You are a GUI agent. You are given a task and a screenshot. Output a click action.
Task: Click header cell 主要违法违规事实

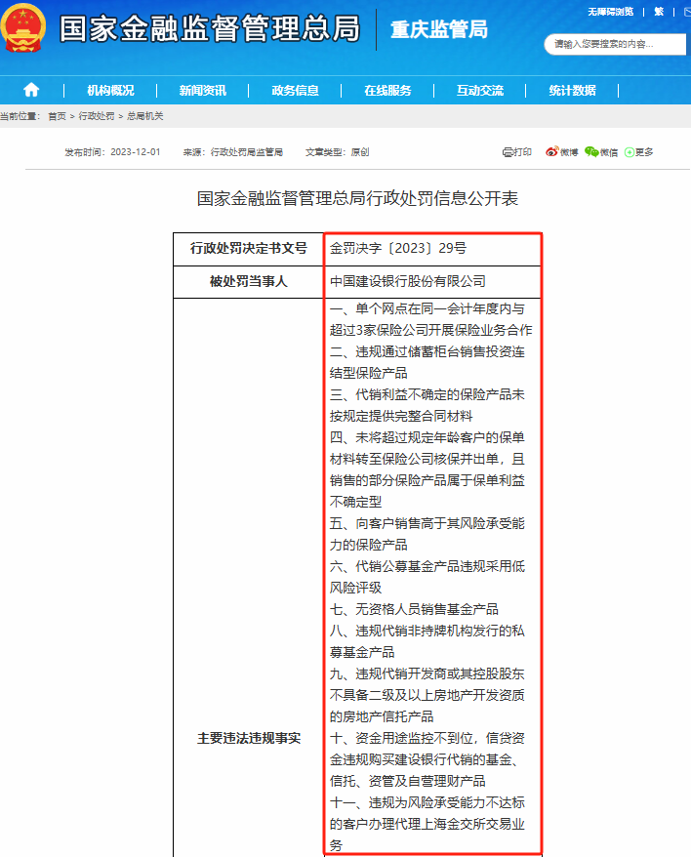click(249, 738)
